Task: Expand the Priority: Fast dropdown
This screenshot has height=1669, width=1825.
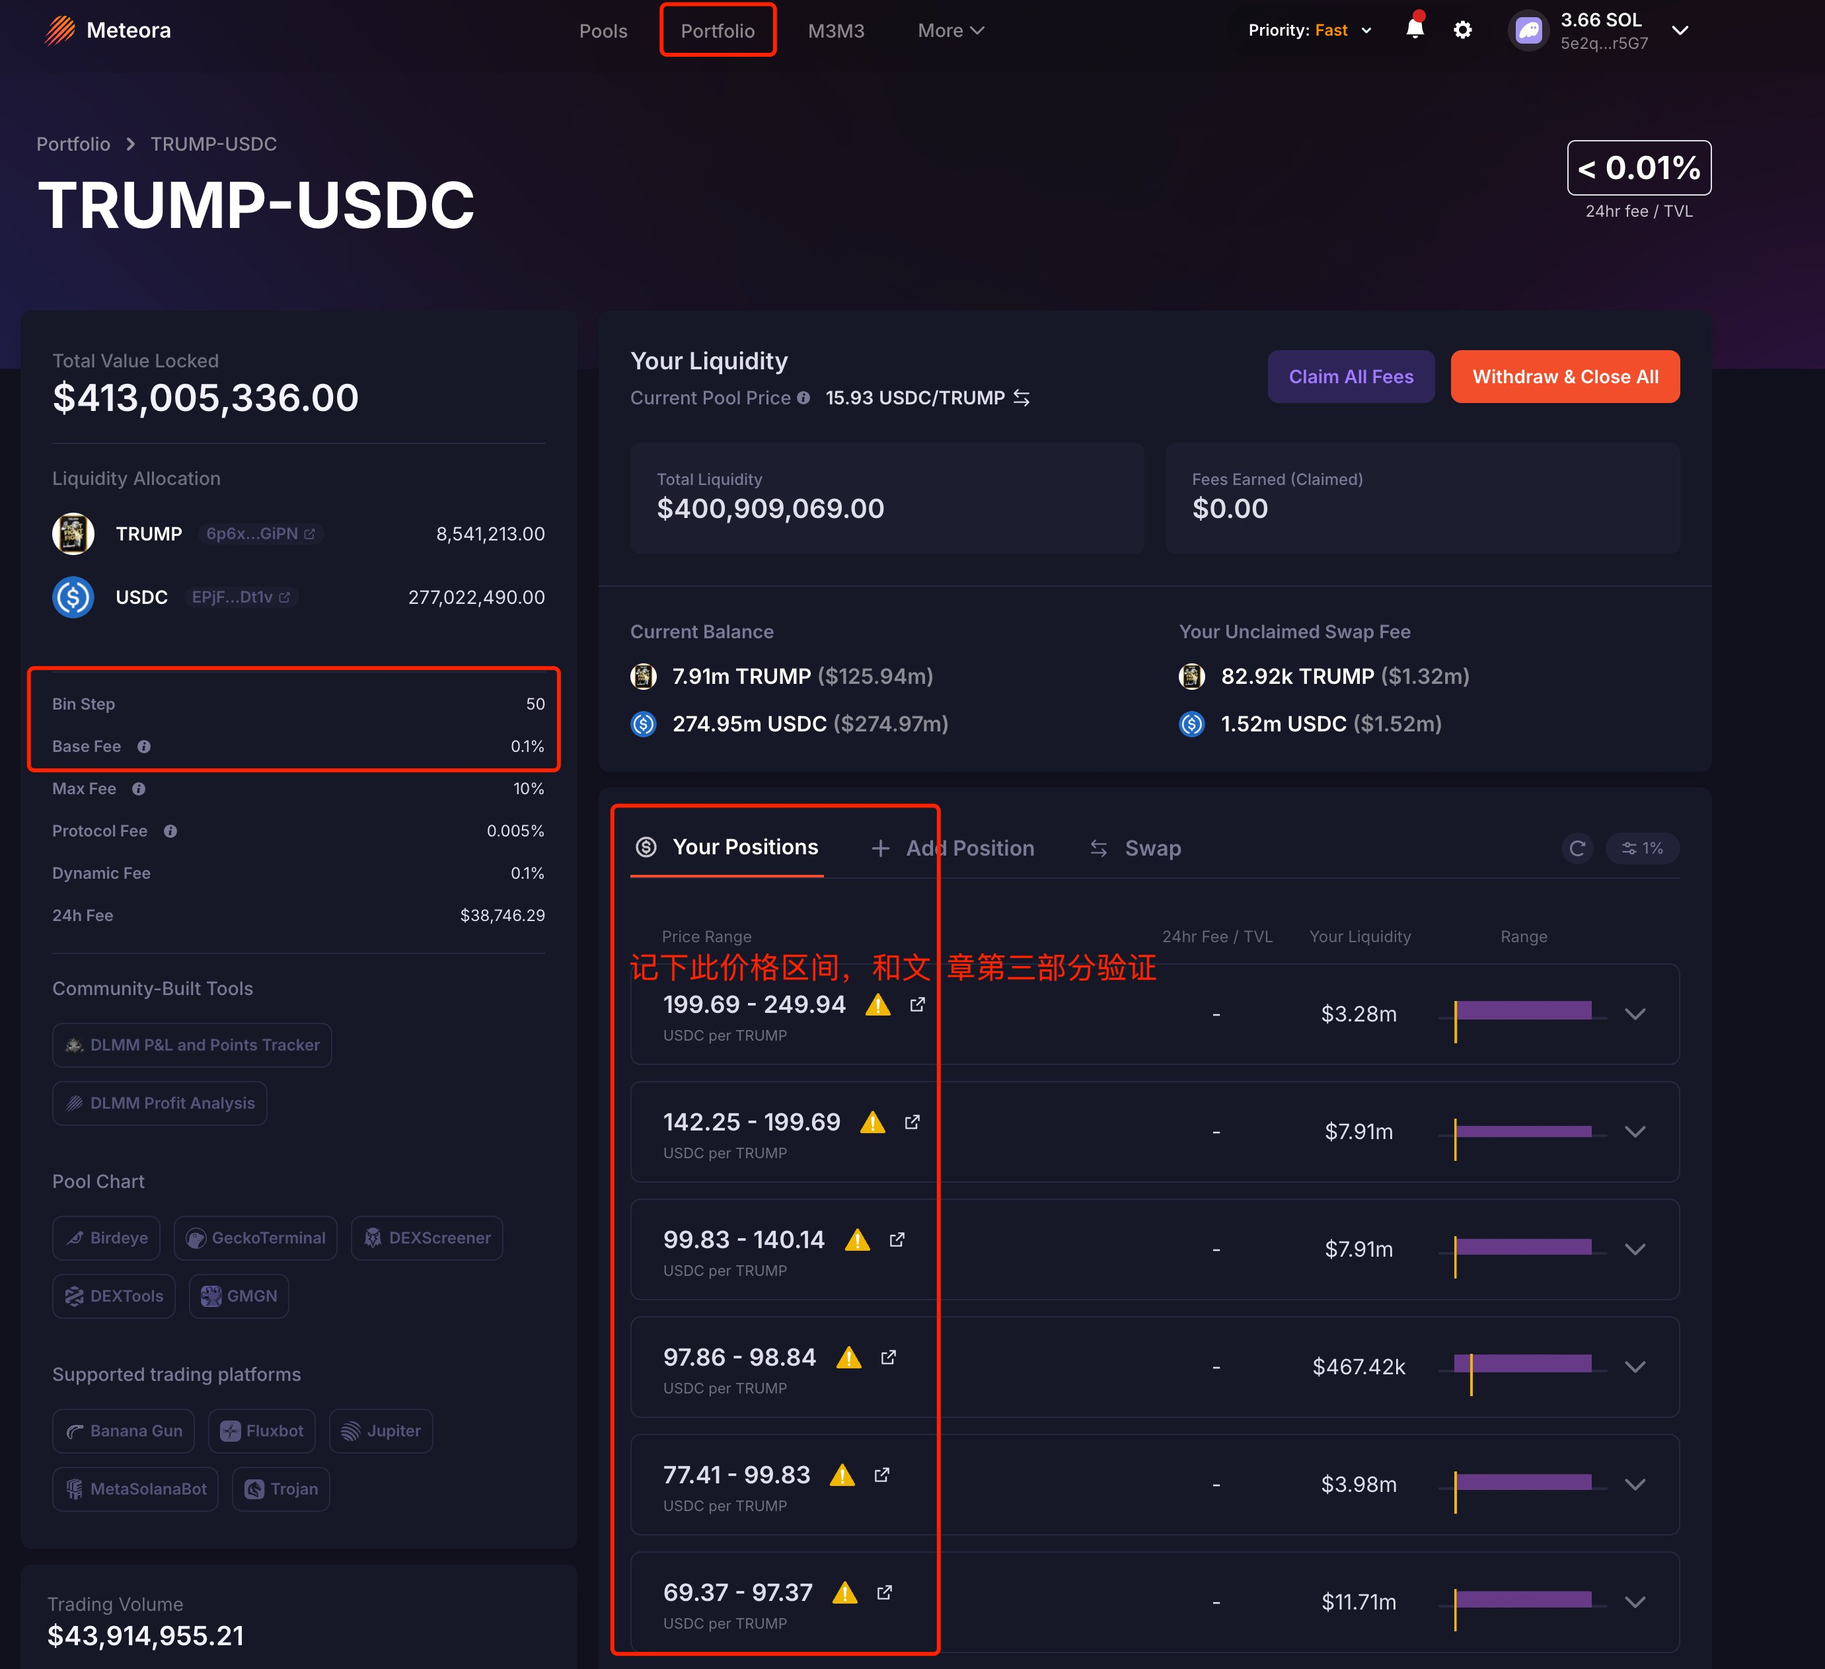Action: tap(1309, 31)
